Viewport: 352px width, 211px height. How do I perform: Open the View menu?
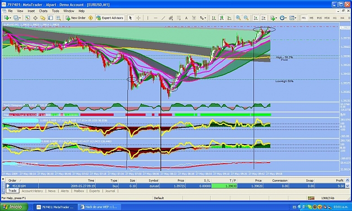pyautogui.click(x=20, y=11)
